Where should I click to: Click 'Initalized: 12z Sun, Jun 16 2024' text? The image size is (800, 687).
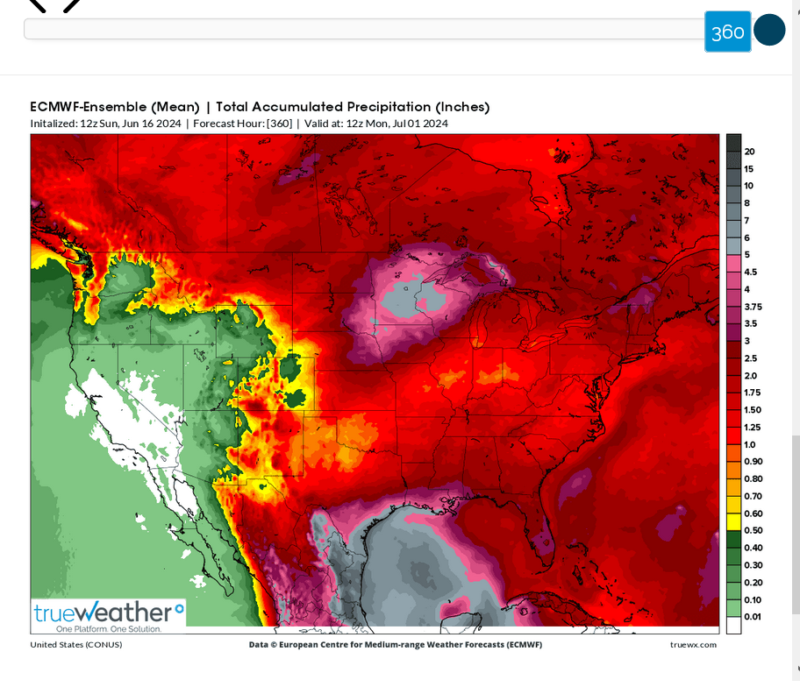click(x=105, y=124)
